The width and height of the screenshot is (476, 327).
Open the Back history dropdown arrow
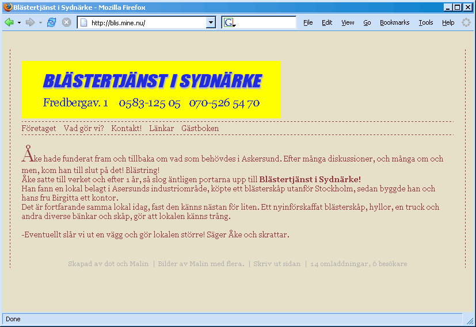(x=19, y=22)
